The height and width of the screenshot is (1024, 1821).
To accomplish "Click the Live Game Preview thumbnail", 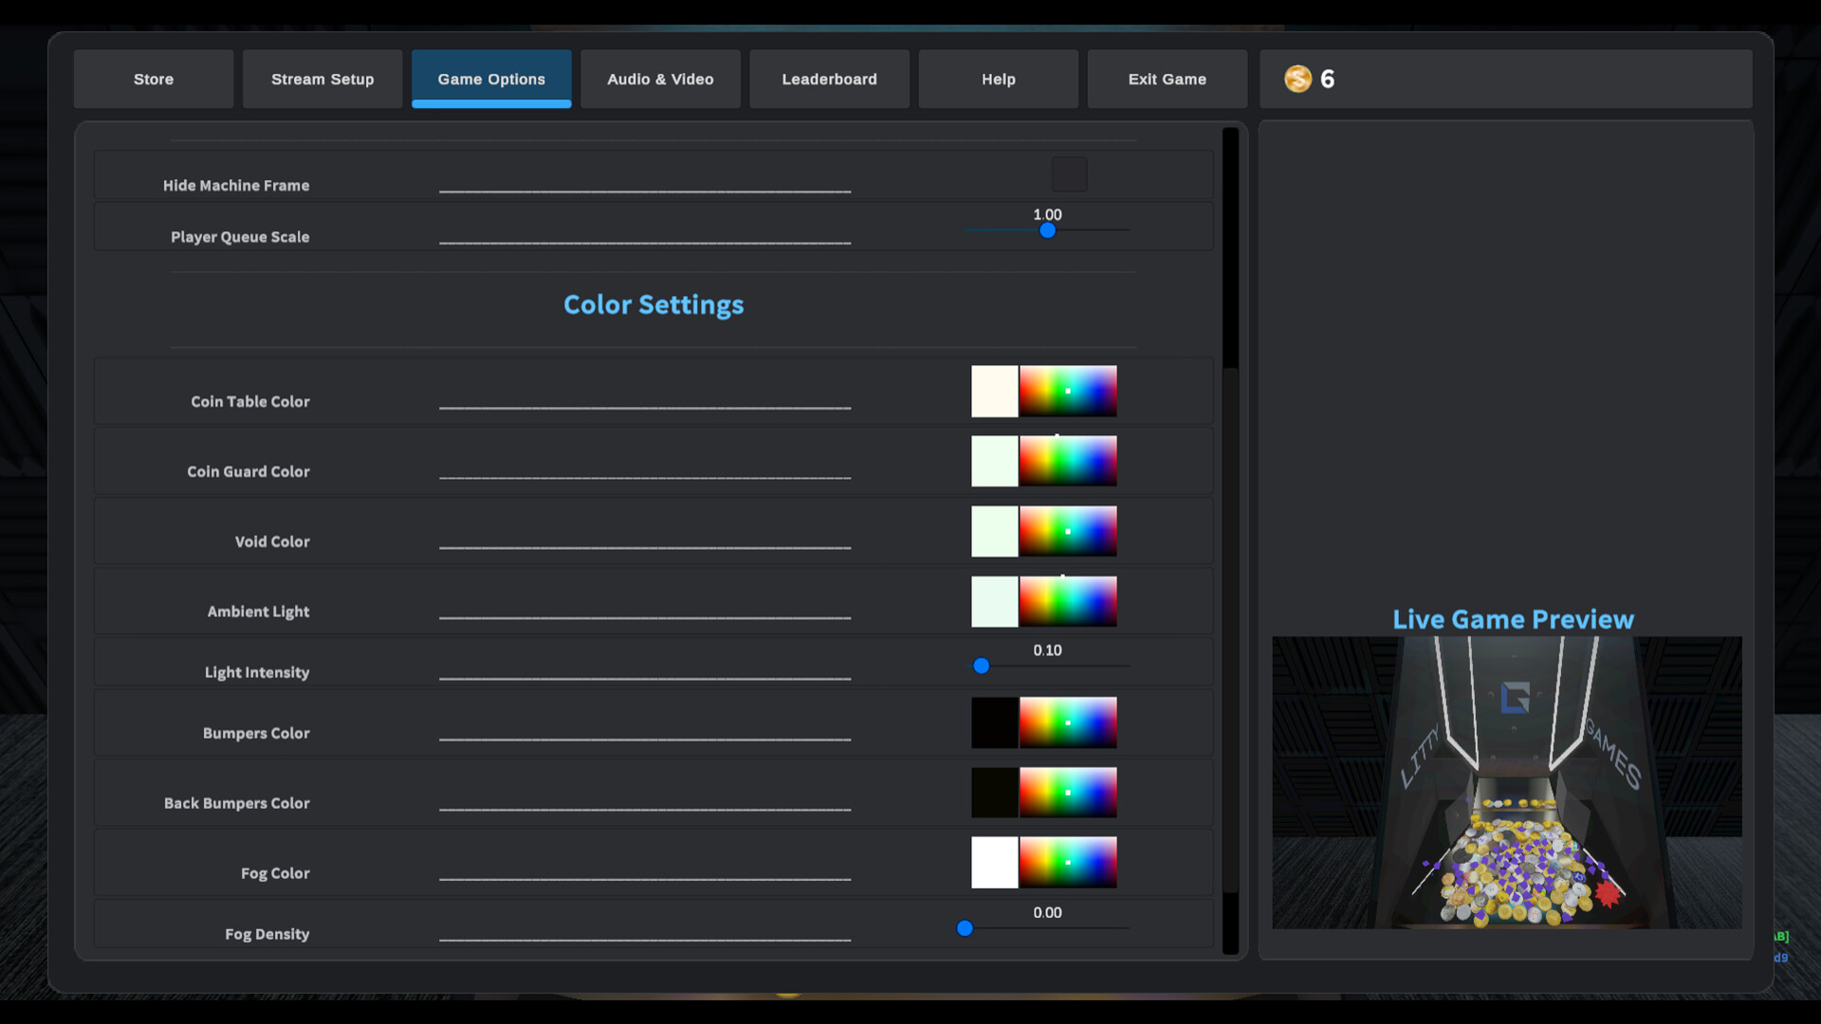I will (x=1506, y=782).
